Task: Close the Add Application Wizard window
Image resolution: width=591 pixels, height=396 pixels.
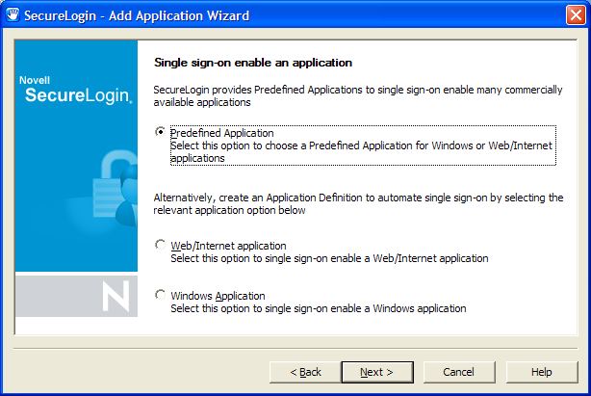Action: pos(574,15)
